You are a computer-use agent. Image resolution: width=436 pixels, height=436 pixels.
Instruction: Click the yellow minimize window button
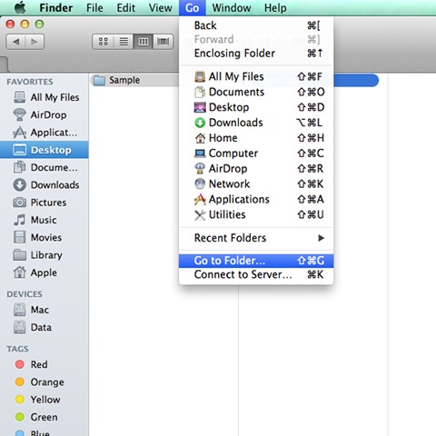click(25, 24)
